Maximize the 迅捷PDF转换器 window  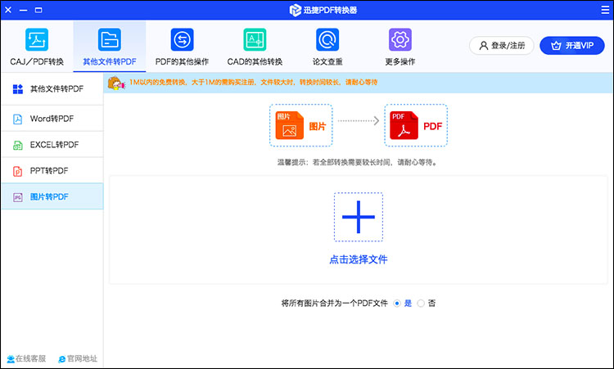[38, 10]
